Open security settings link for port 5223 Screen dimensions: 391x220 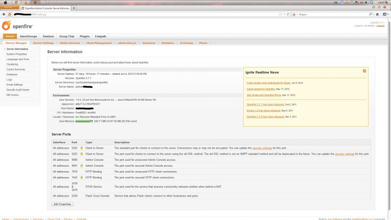click(345, 154)
